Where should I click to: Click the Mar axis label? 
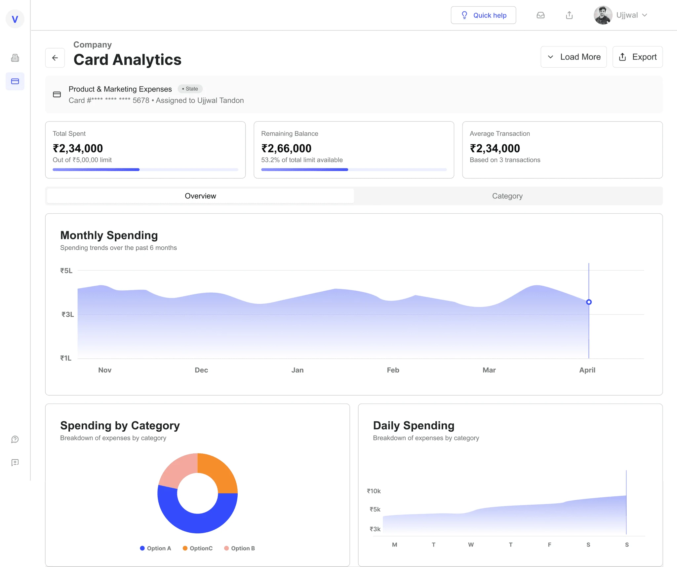coord(489,370)
